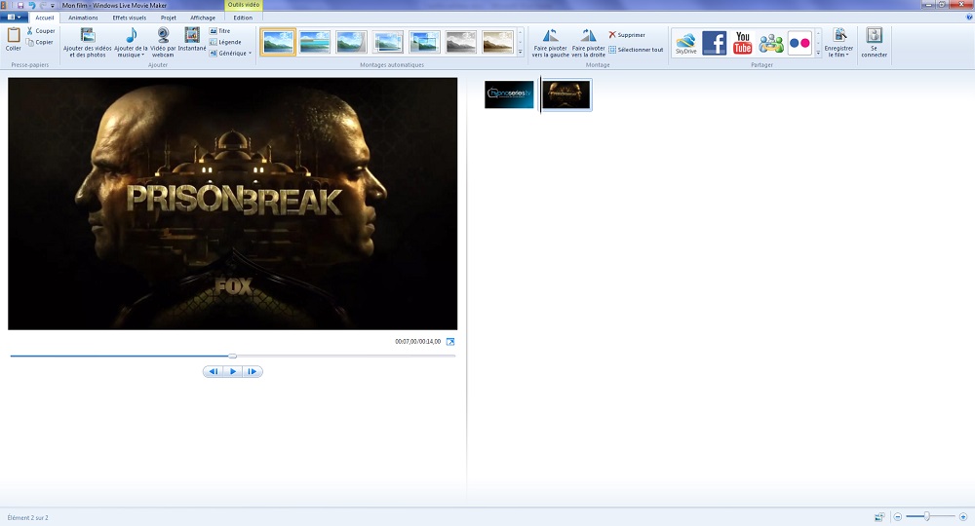This screenshot has width=975, height=526.
Task: Expand the automatic montages gallery
Action: pos(521,53)
